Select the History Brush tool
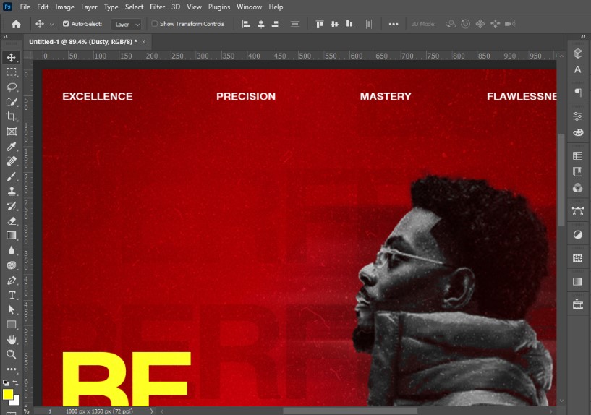This screenshot has height=415, width=591. (12, 205)
